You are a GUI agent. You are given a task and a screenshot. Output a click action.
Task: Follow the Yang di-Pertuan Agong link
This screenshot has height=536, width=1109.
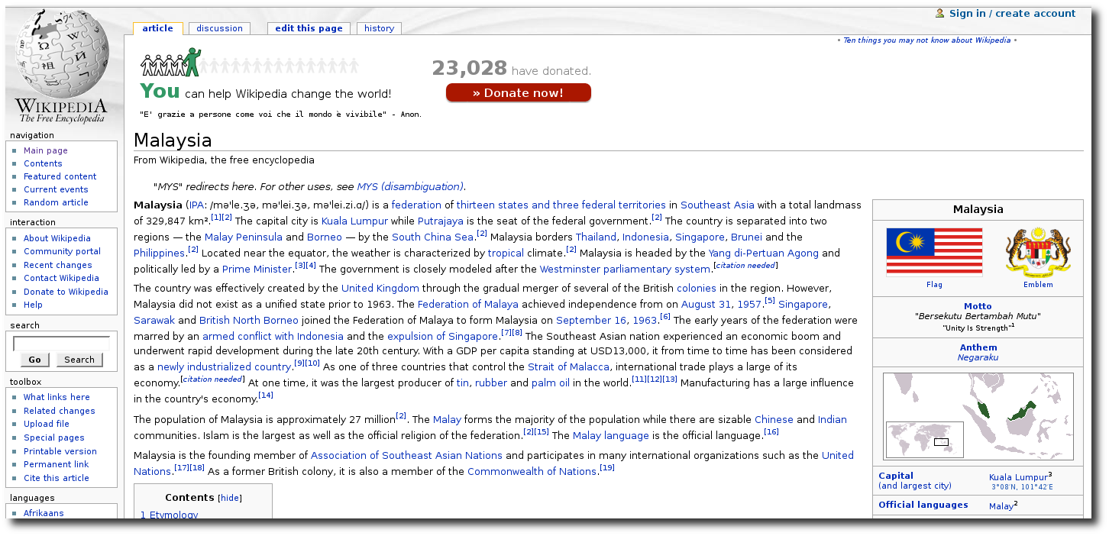click(x=764, y=253)
